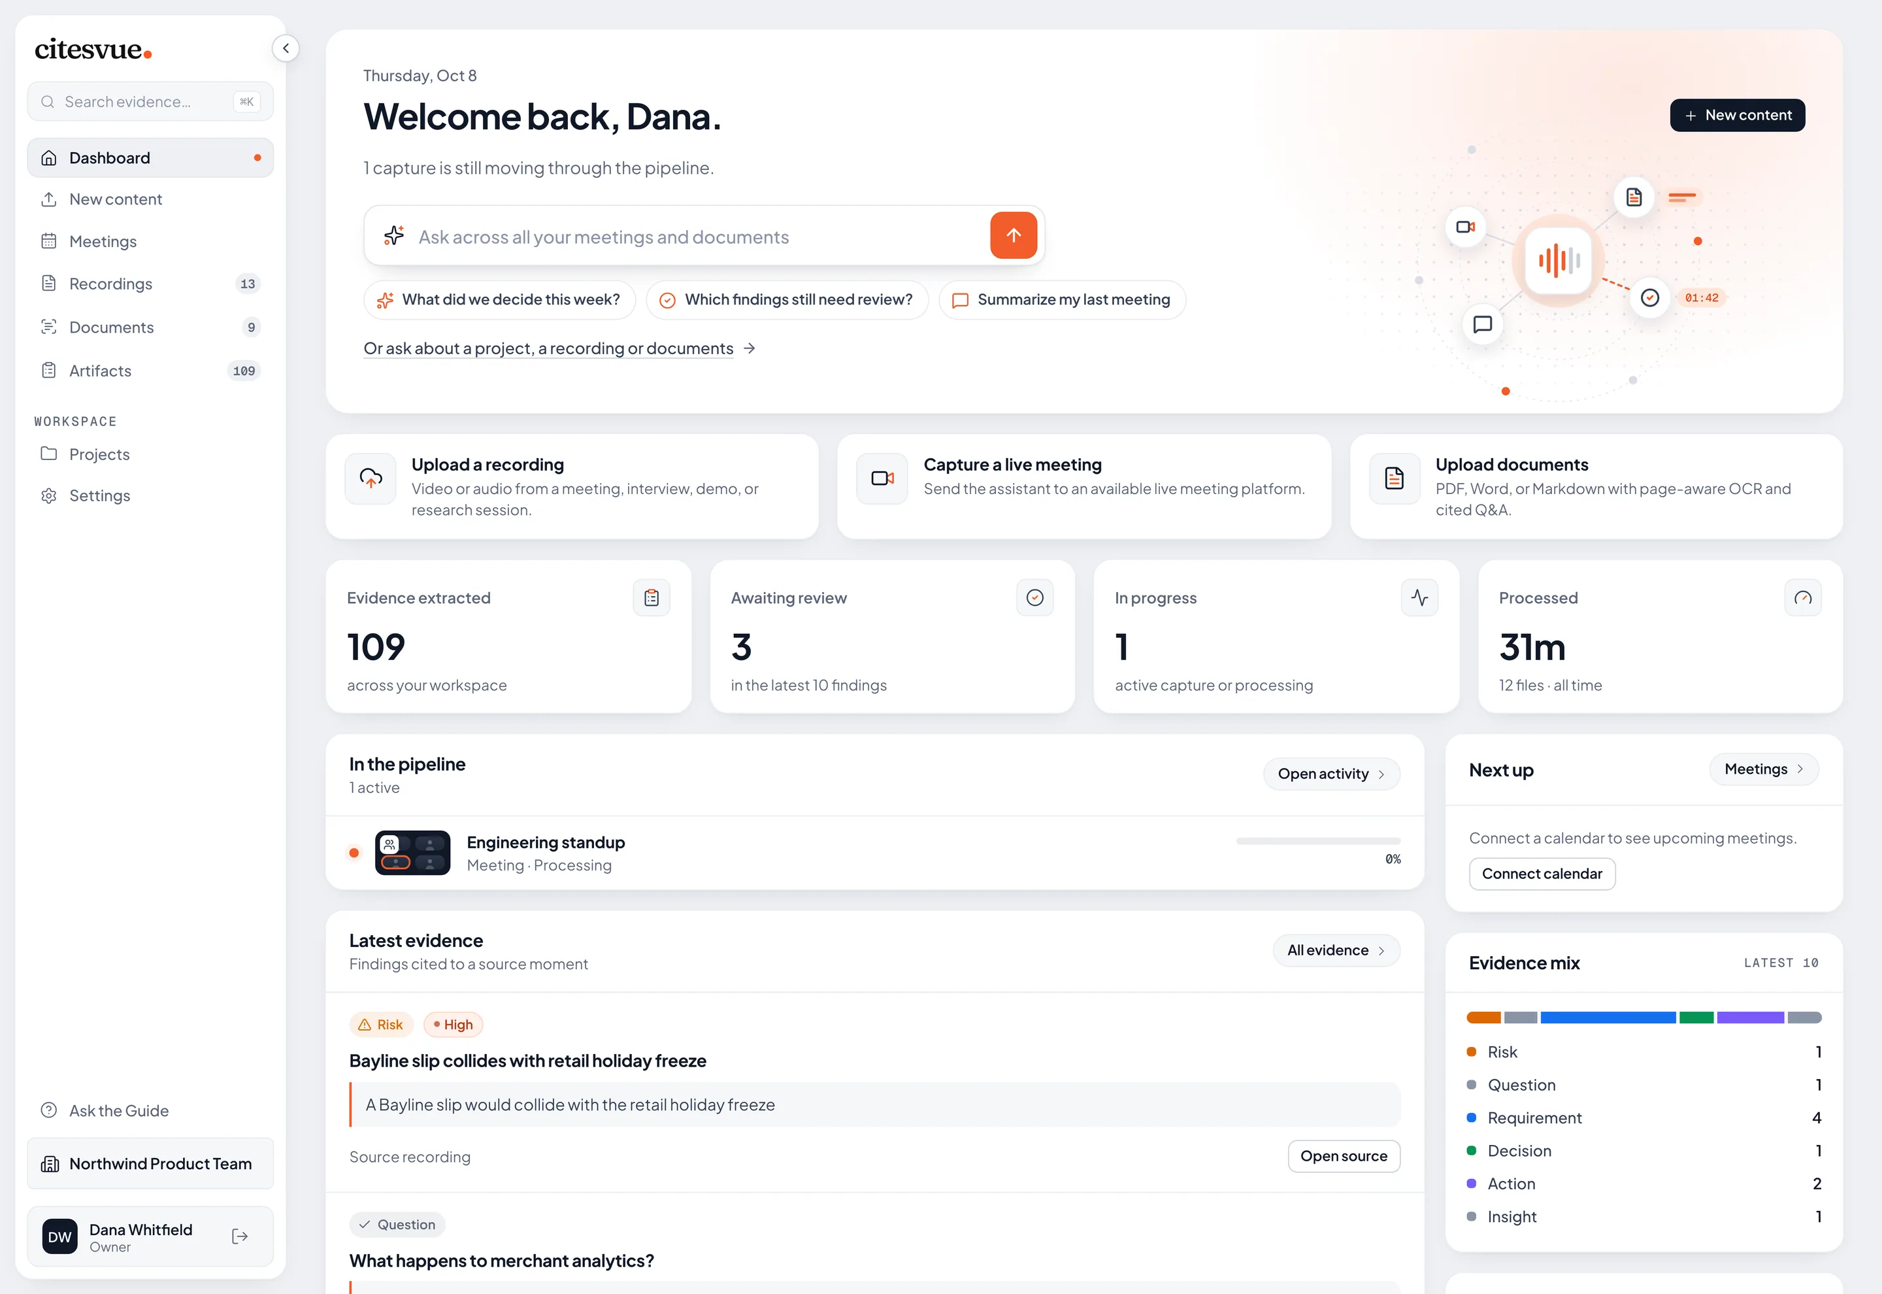Click the Capture a live meeting camera icon
The width and height of the screenshot is (1882, 1294).
(882, 478)
